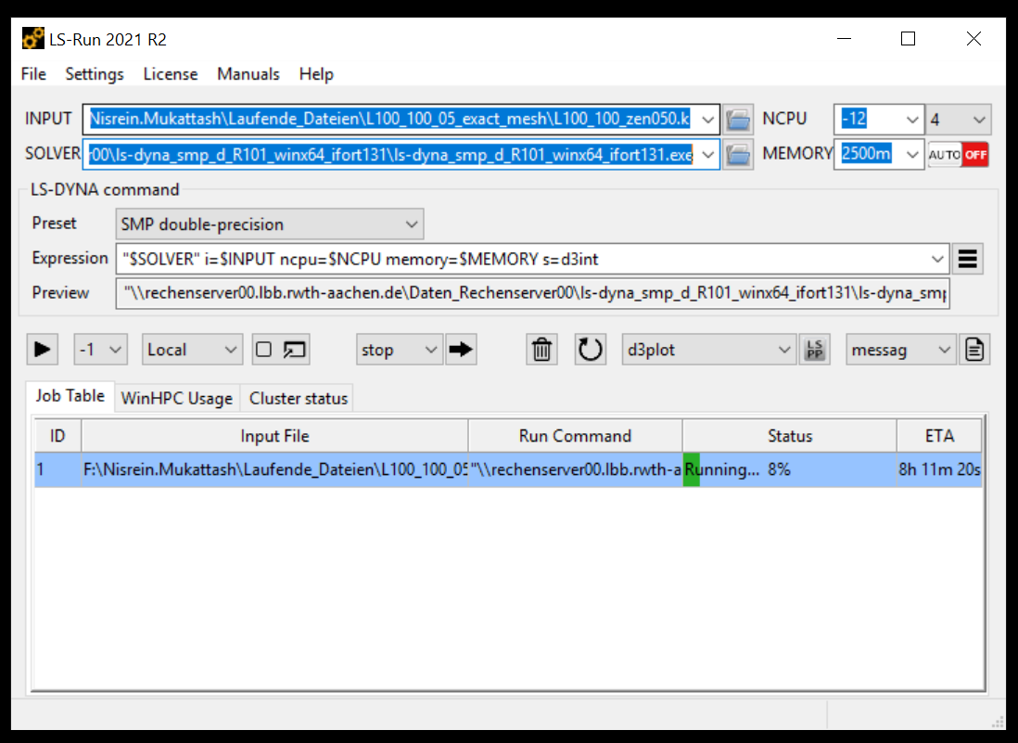1018x743 pixels.
Task: Click the LS-Run gear icon in title bar
Action: tap(33, 39)
